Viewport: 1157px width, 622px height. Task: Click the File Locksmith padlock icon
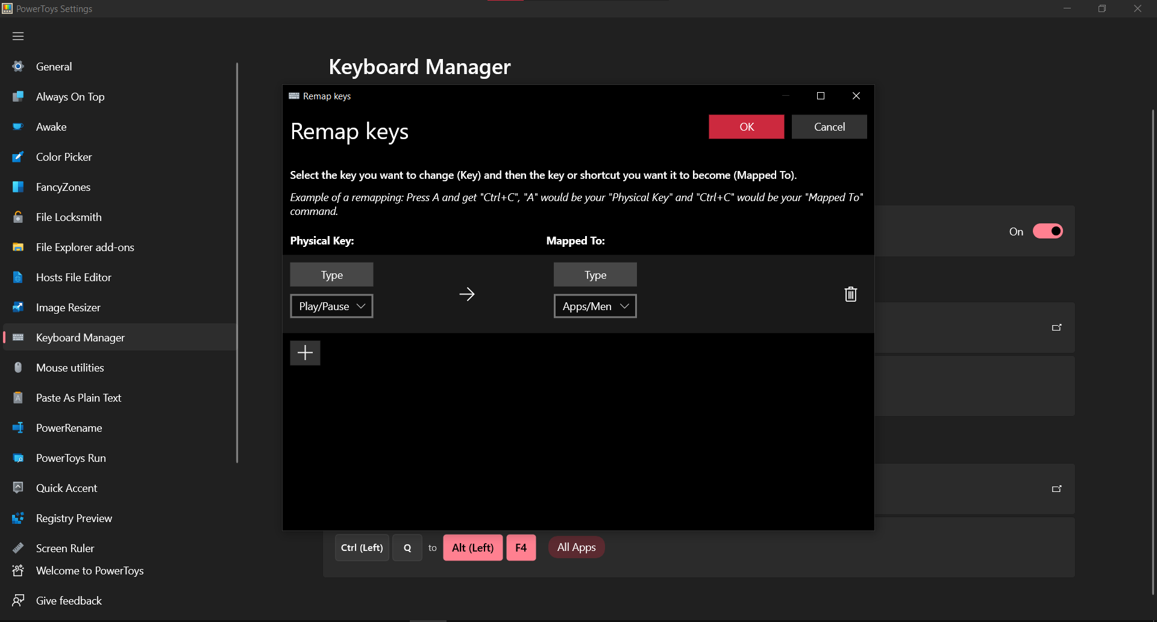[18, 217]
